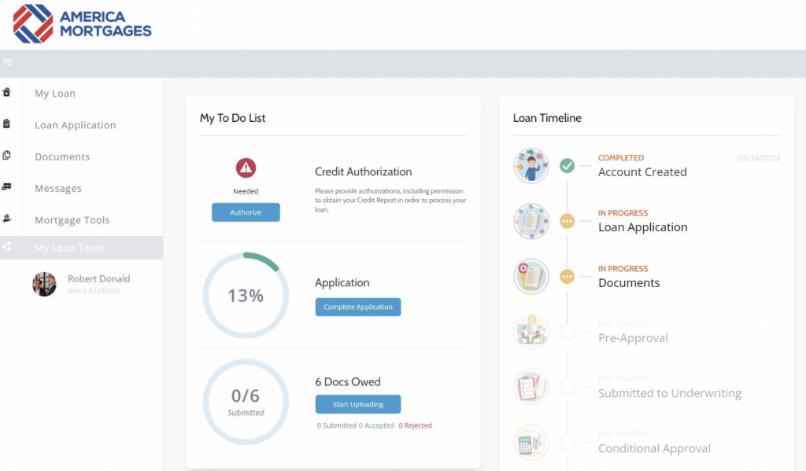This screenshot has height=471, width=806.
Task: Click the America Mortgages logo
Action: click(83, 24)
